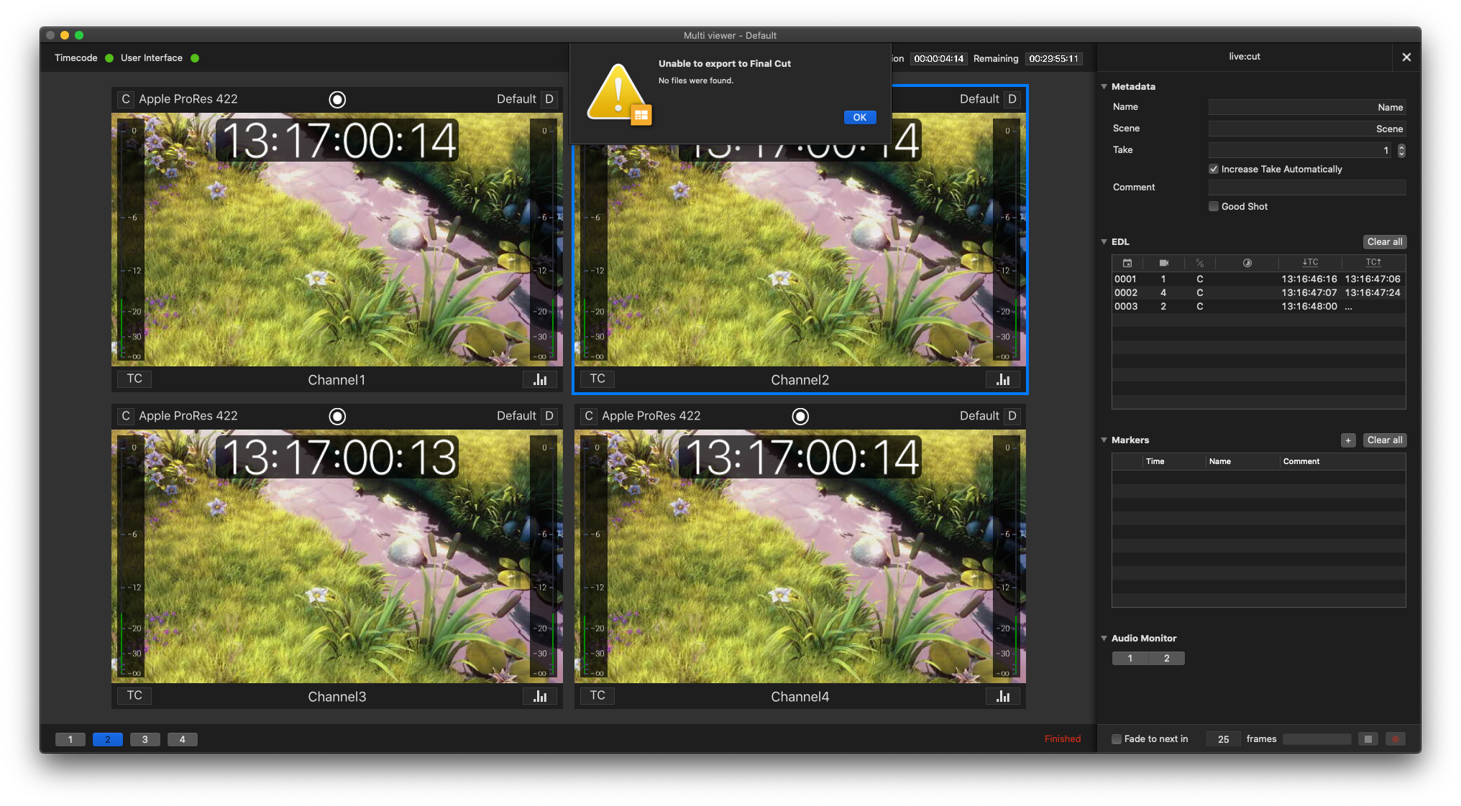
Task: Disable Increase Take Automatically checkbox
Action: coord(1214,170)
